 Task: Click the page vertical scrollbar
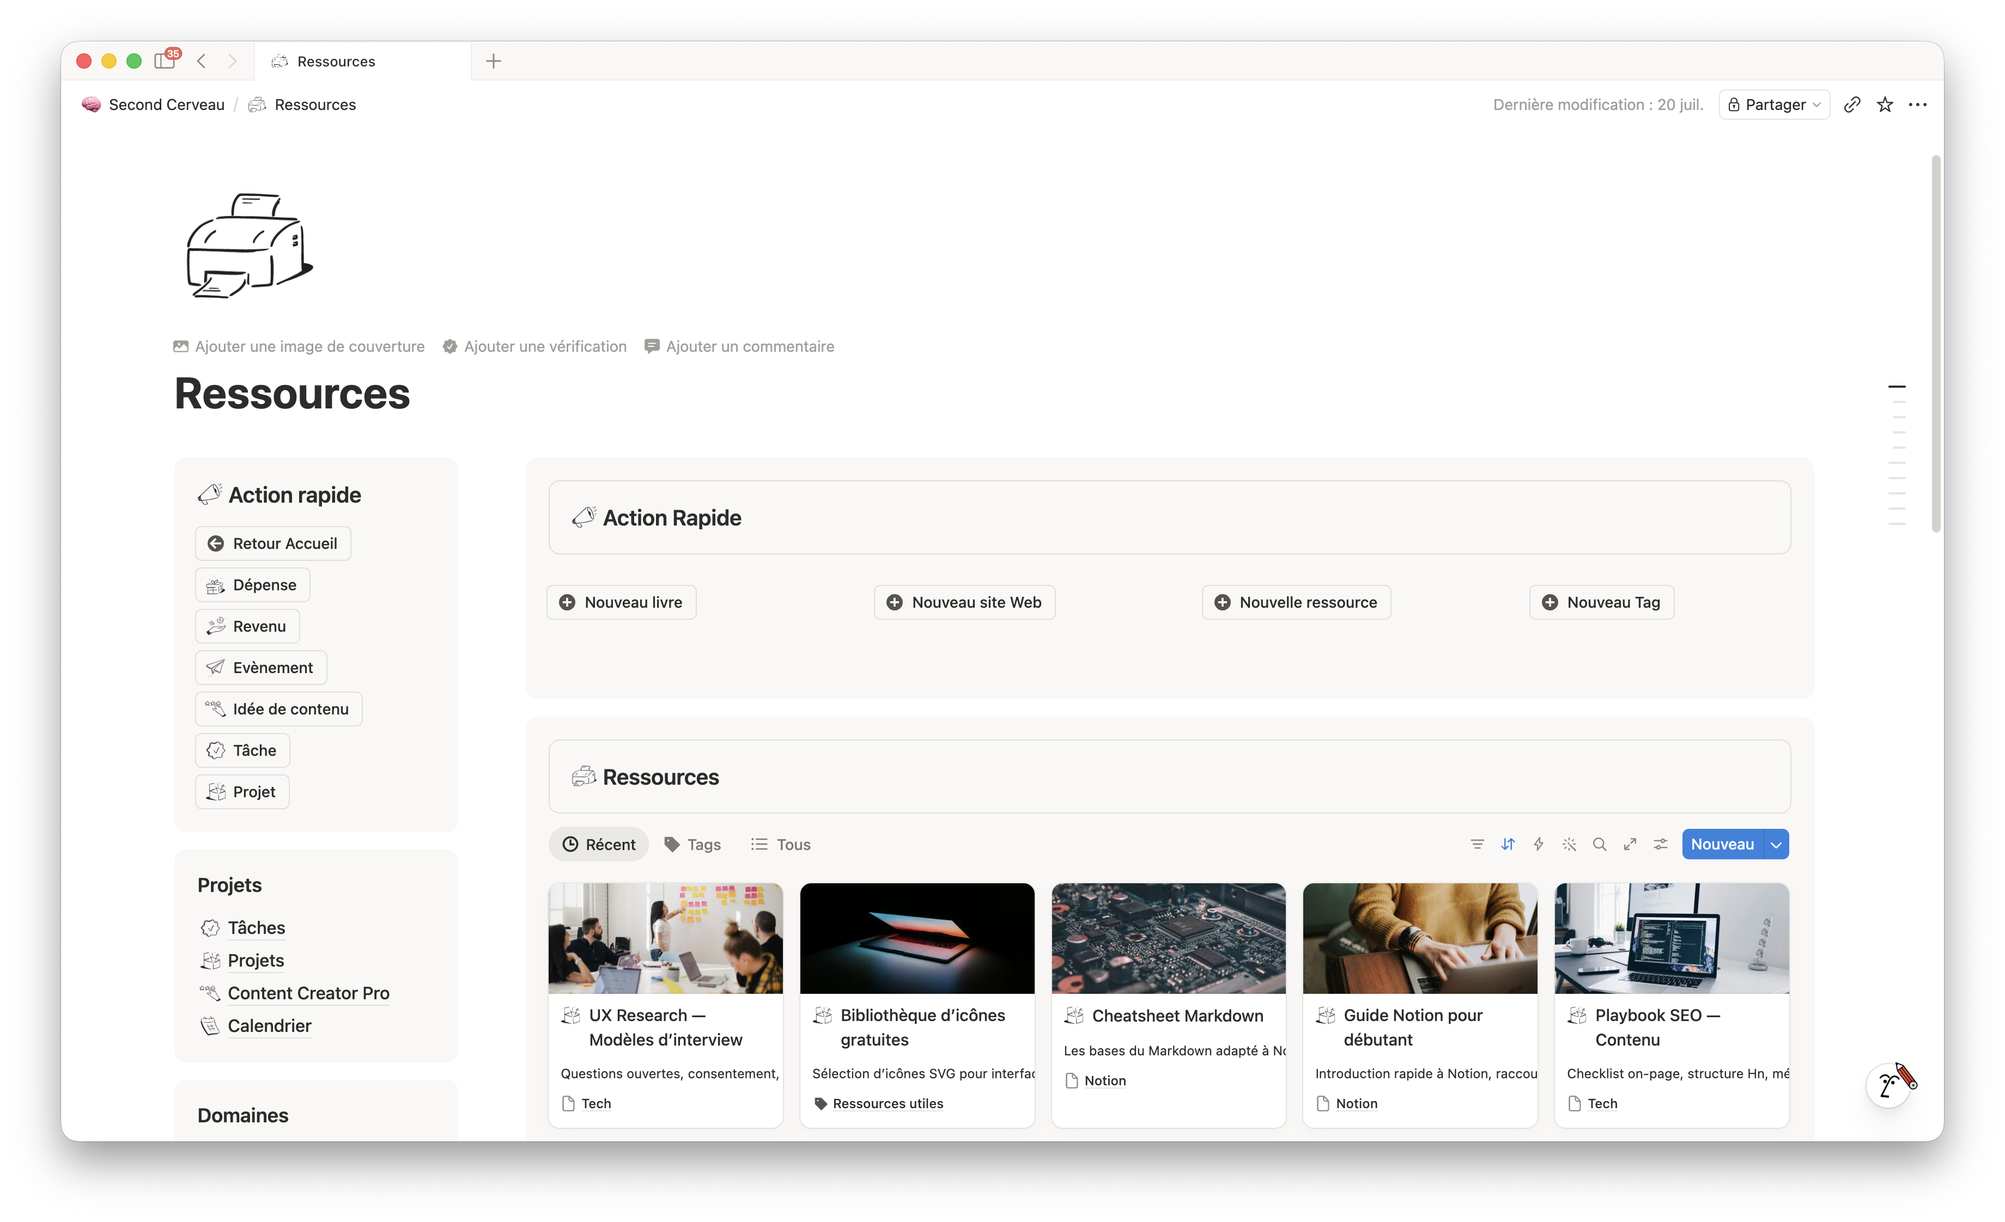point(1937,343)
